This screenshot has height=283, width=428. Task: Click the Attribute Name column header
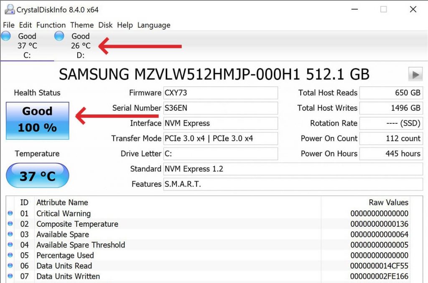coord(62,203)
